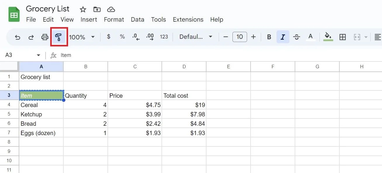
Task: Click the decrease decimal places icon
Action: click(136, 37)
